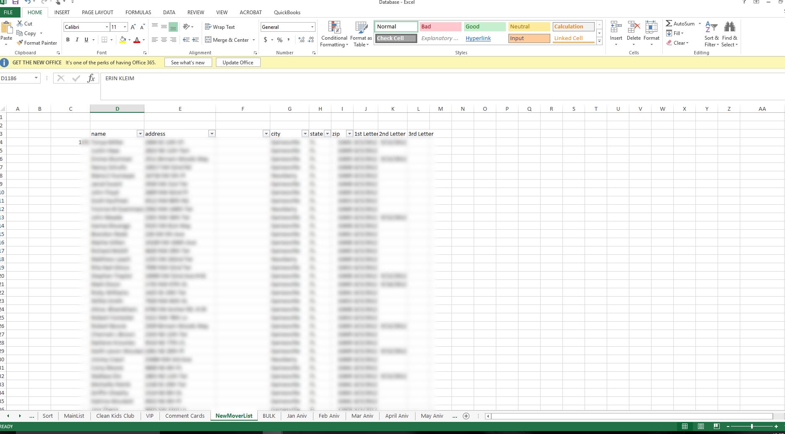The height and width of the screenshot is (434, 785).
Task: Toggle bold formatting
Action: tap(68, 40)
